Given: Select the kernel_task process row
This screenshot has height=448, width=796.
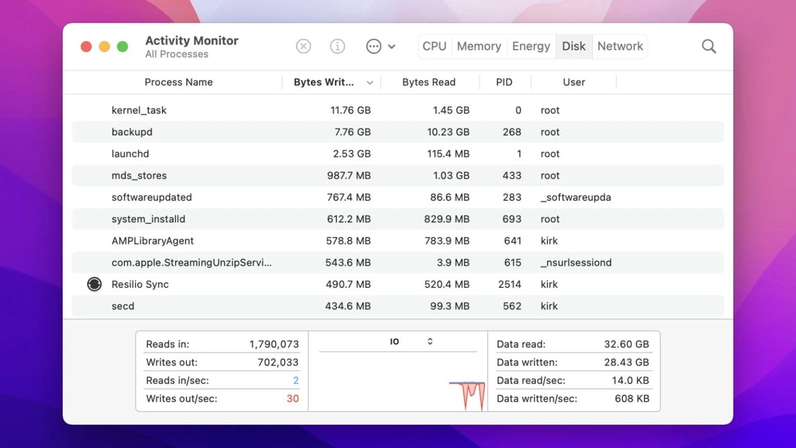Looking at the screenshot, I should click(139, 110).
